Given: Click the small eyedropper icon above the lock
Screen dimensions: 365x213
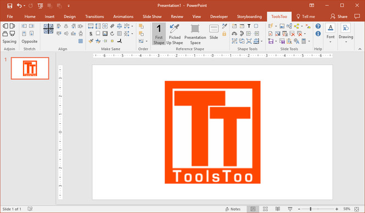Looking at the screenshot, I should [x=224, y=26].
